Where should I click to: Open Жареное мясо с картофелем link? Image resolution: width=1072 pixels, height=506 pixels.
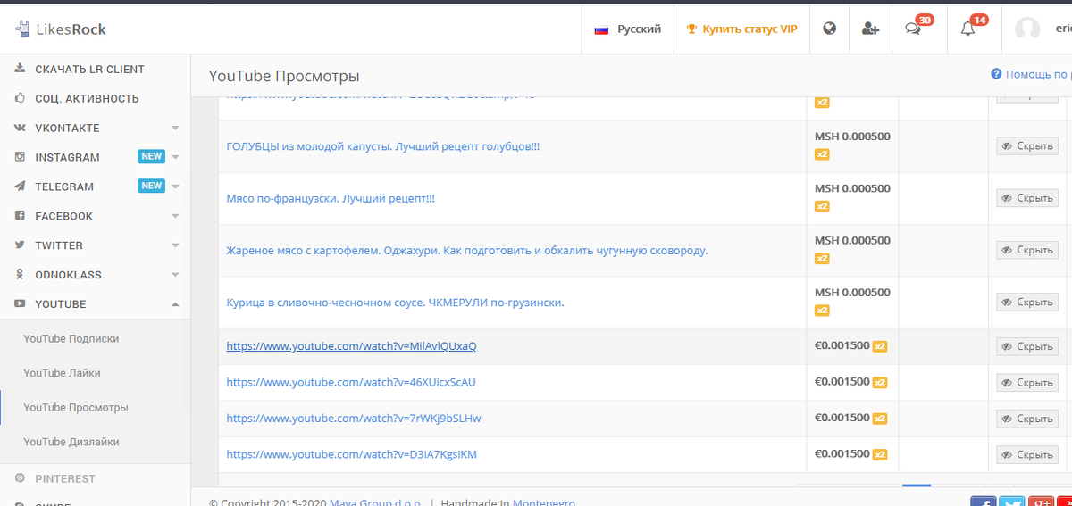(467, 250)
